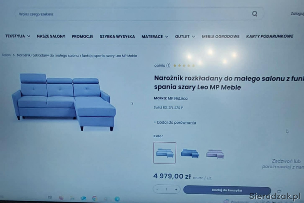Image resolution: width=304 pixels, height=203 pixels.
Task: Open Edge browser from the taskbar
Action: coord(117,199)
